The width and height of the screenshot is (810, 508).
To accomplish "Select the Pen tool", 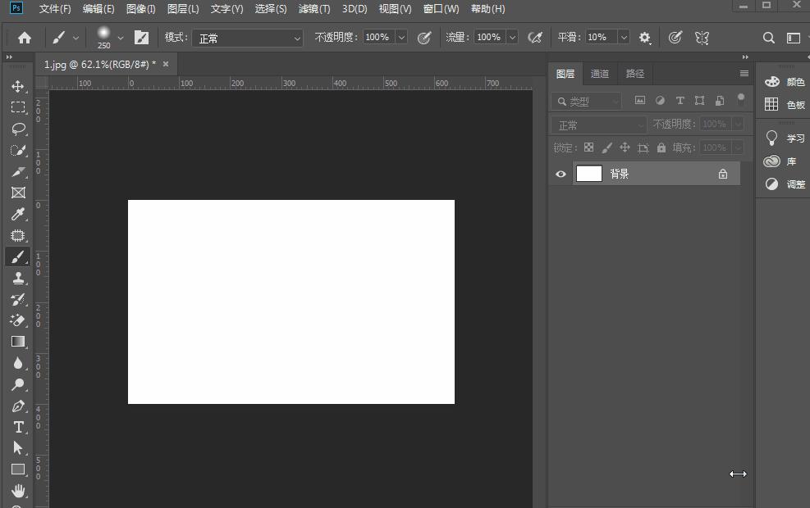I will [x=17, y=406].
